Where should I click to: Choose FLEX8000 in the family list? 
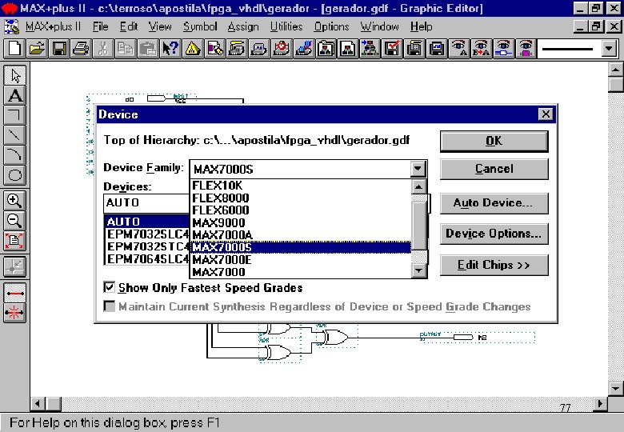301,198
